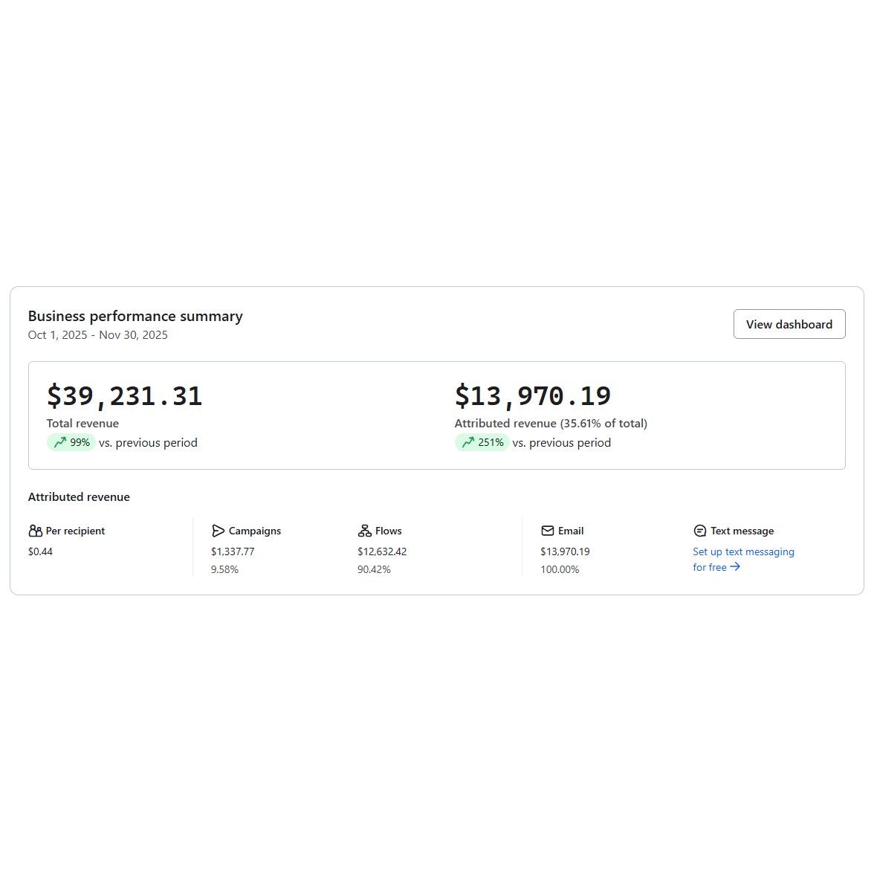
Task: Click the Flows diagram icon
Action: [365, 531]
